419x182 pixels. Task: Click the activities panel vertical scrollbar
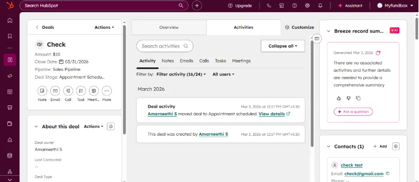point(312,93)
